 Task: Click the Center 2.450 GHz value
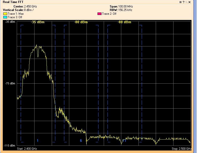30,6
